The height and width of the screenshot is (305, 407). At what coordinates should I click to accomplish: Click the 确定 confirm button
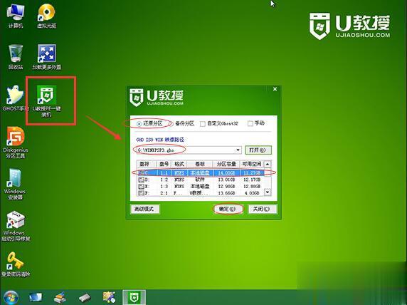(228, 209)
